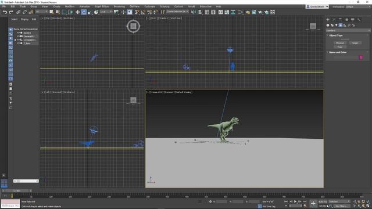Open Scene Explorer Select menu
The height and width of the screenshot is (209, 372).
(14, 19)
